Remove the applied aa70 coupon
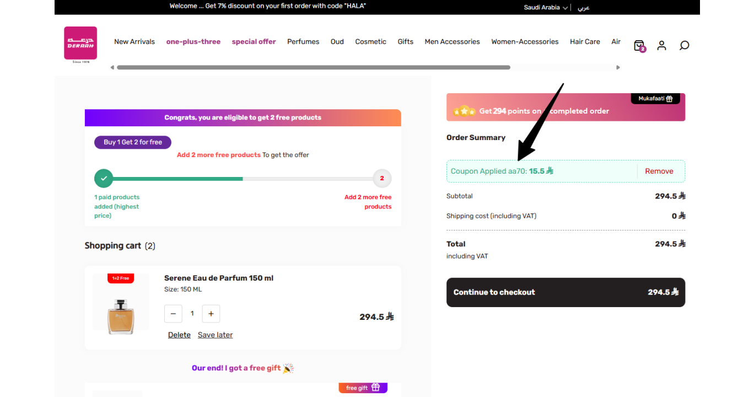Screen dimensions: 754x397 [x=659, y=171]
